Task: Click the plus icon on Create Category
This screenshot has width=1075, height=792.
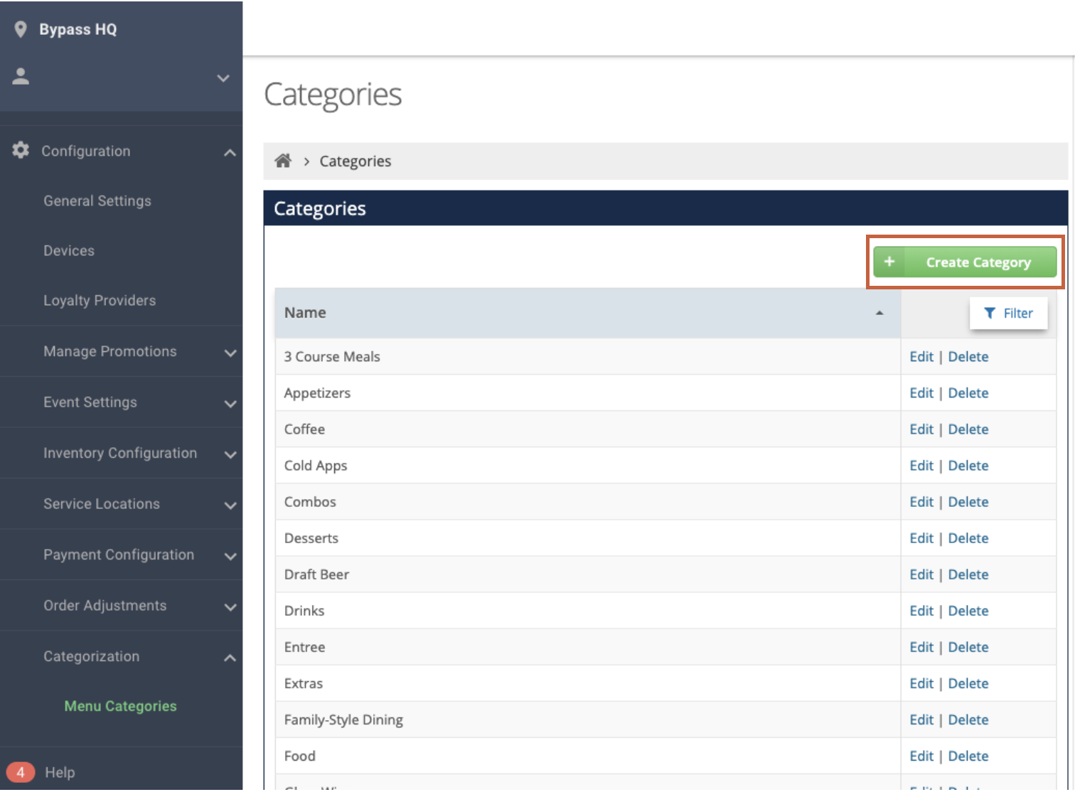Action: (889, 262)
